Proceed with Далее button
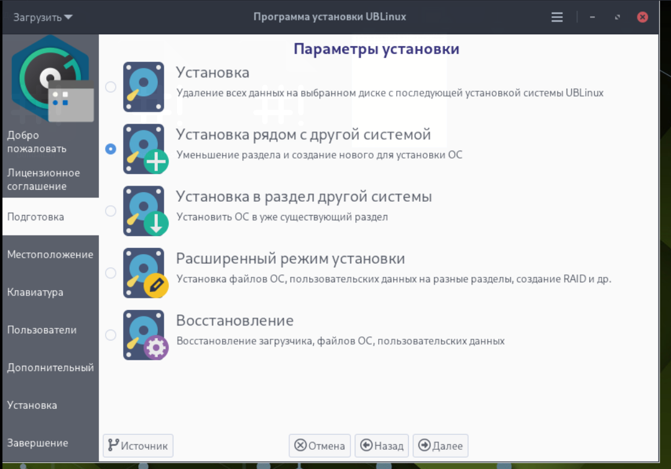This screenshot has width=671, height=469. (x=441, y=446)
